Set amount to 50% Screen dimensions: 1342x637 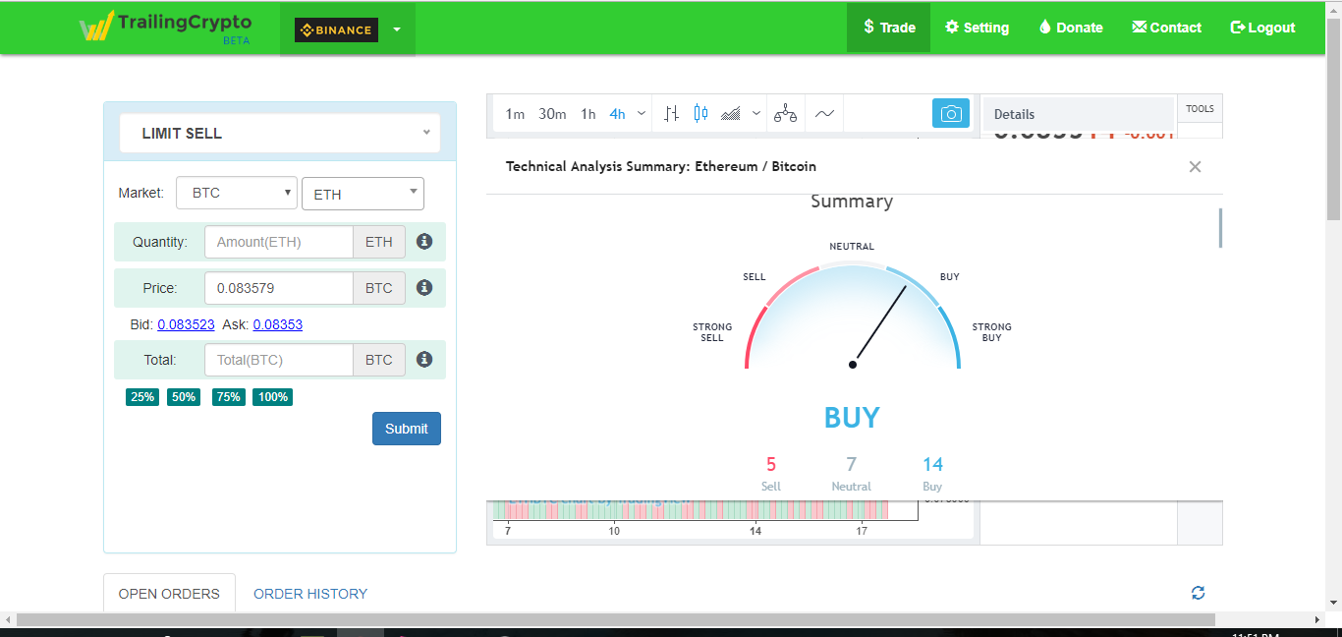point(184,397)
